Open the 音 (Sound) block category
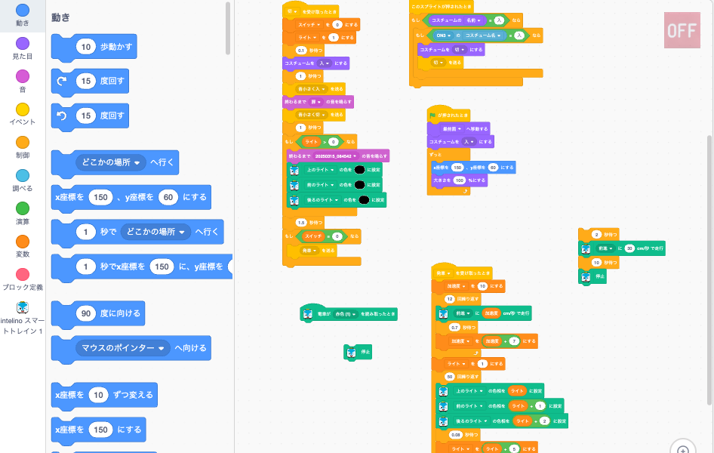The image size is (714, 453). click(x=23, y=76)
